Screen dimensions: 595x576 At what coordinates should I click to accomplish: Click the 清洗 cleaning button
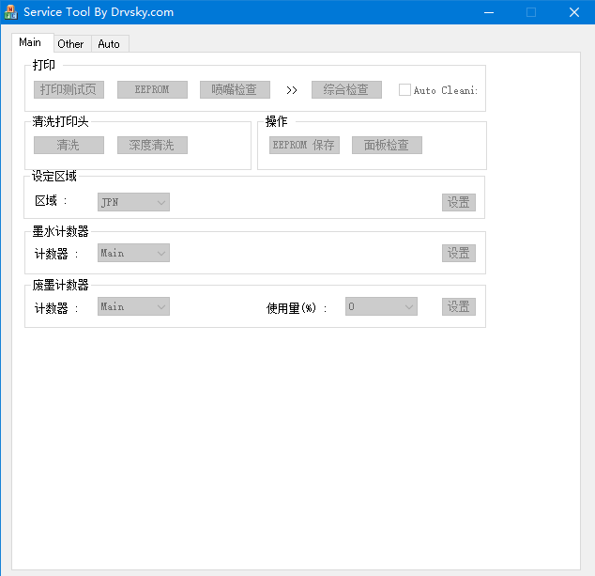pos(69,145)
